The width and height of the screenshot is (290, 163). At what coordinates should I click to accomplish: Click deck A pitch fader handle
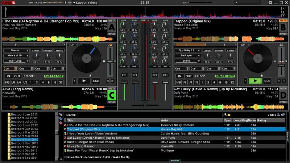(x=110, y=62)
